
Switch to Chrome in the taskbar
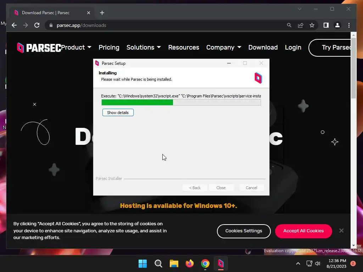205,263
